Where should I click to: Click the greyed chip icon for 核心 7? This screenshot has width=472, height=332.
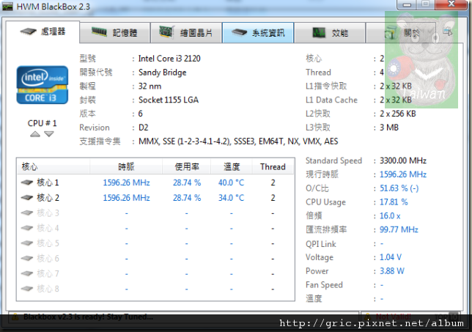(x=27, y=273)
